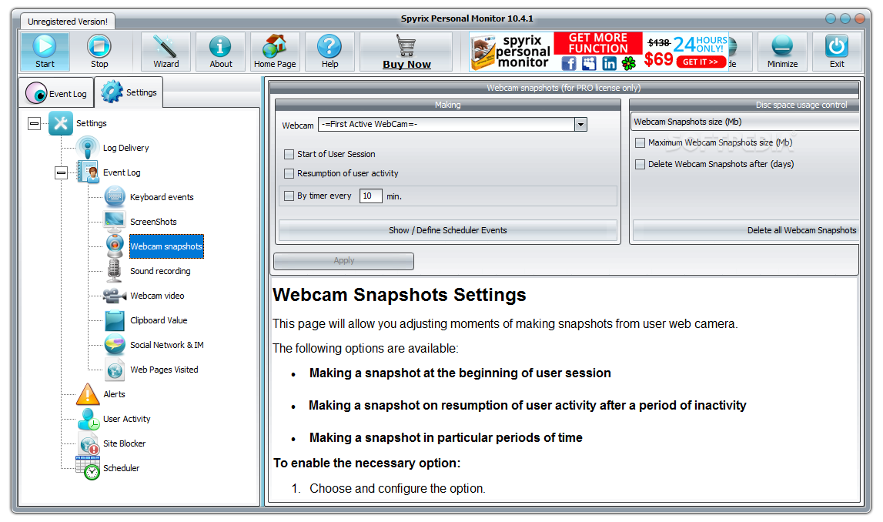Click the Clipboard Value icon
The height and width of the screenshot is (522, 883).
[115, 320]
